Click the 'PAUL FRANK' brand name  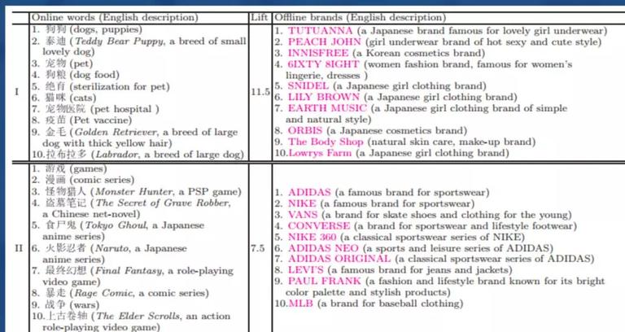click(324, 281)
